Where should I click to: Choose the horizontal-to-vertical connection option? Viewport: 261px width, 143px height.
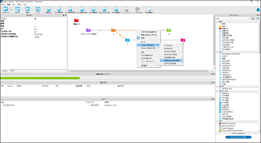coord(148,32)
